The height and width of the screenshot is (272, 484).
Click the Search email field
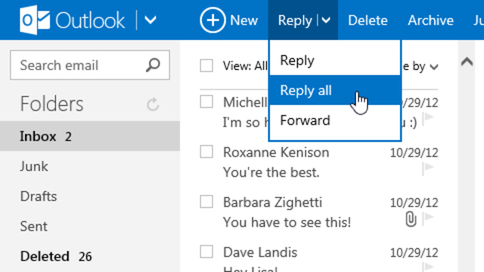(90, 65)
